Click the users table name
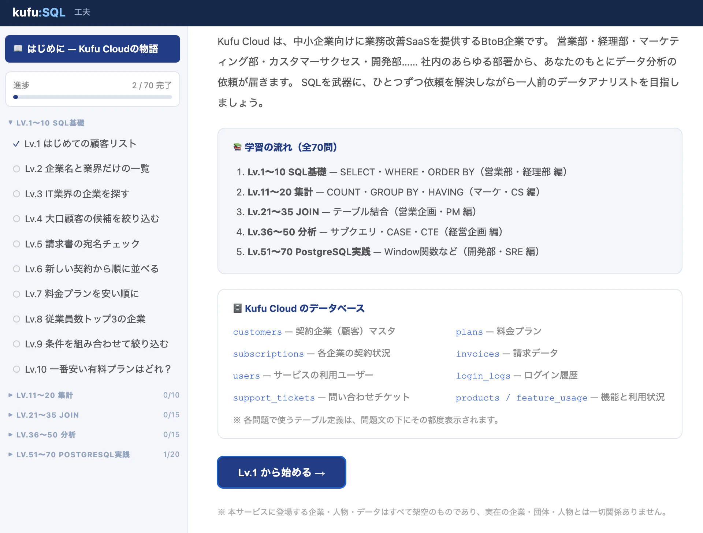The height and width of the screenshot is (533, 703). coord(246,376)
